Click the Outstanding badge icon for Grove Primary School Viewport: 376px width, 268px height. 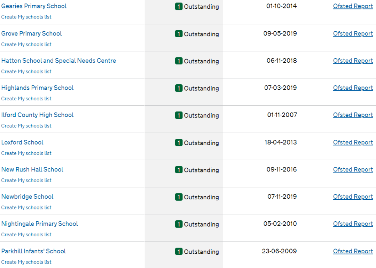[179, 34]
